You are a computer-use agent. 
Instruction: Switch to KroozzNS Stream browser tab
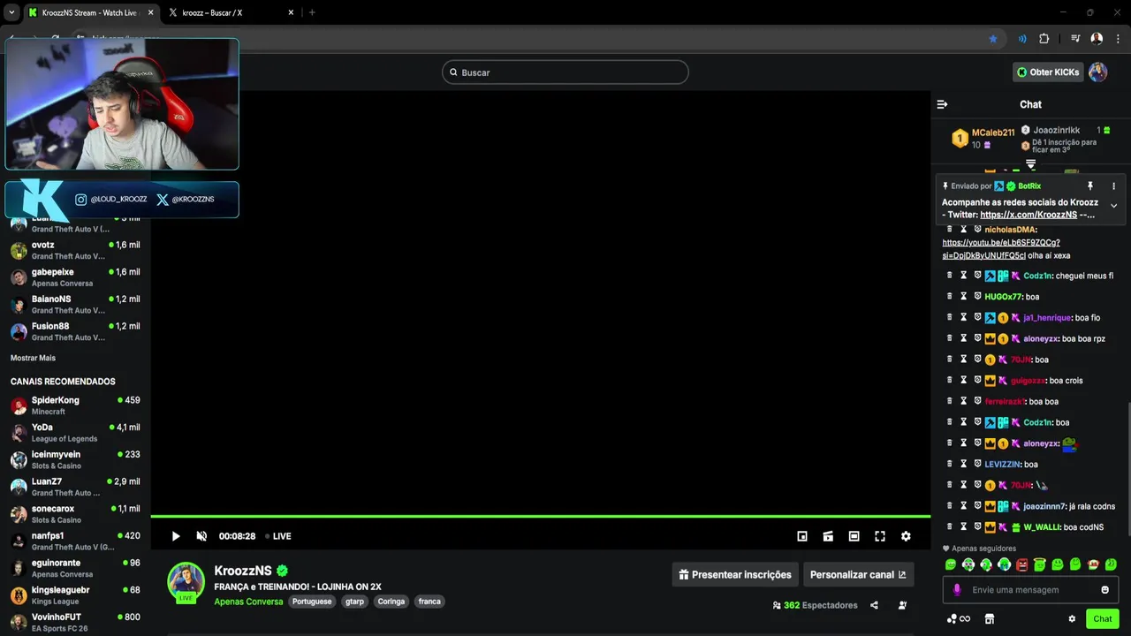pyautogui.click(x=90, y=12)
